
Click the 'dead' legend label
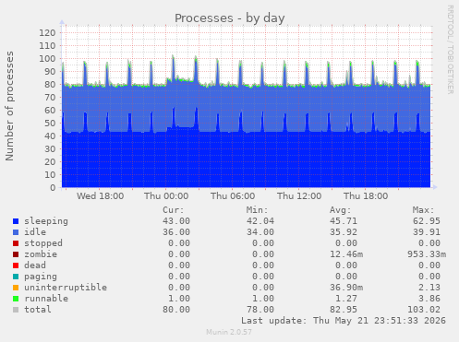[35, 265]
